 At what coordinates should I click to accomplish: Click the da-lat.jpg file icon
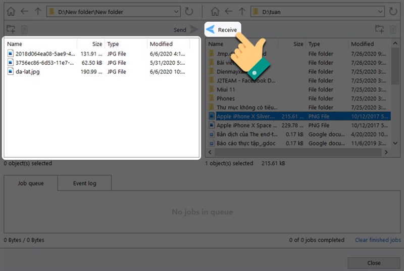tap(10, 71)
